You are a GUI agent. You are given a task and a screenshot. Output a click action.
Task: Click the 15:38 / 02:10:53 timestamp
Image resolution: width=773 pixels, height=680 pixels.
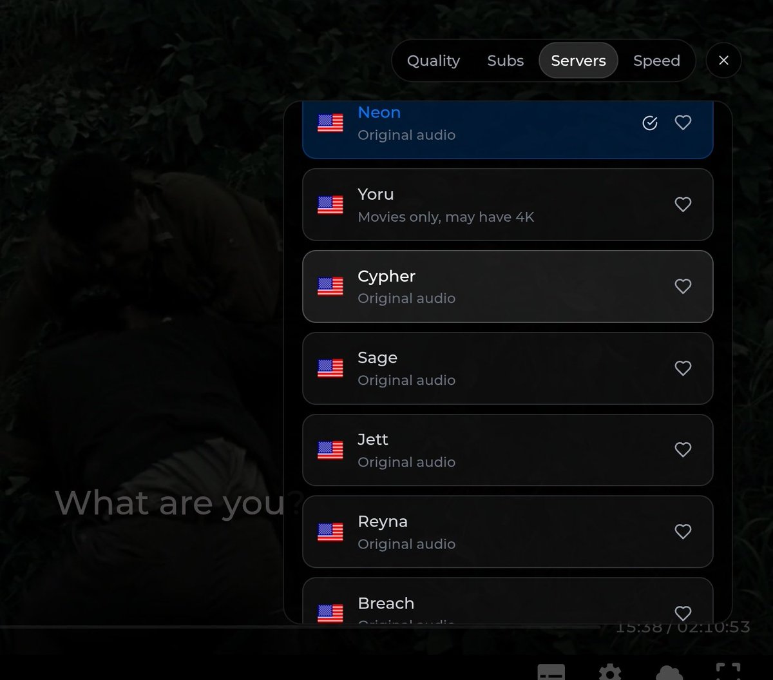coord(683,627)
